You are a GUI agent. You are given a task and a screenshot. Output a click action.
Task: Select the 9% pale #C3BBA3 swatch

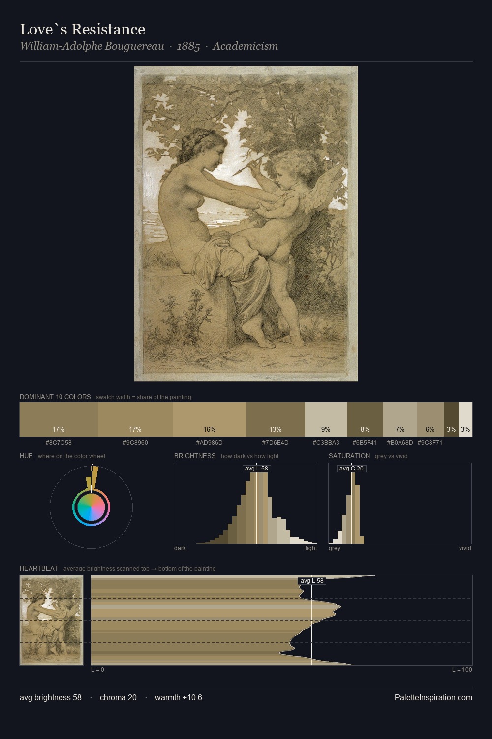326,419
